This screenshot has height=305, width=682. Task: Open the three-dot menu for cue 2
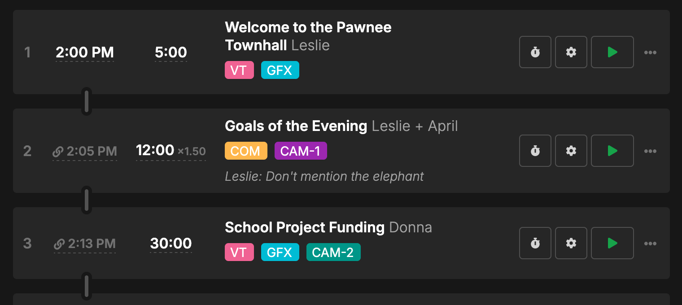pos(650,151)
